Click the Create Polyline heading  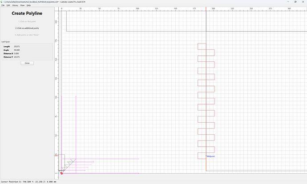pos(27,13)
